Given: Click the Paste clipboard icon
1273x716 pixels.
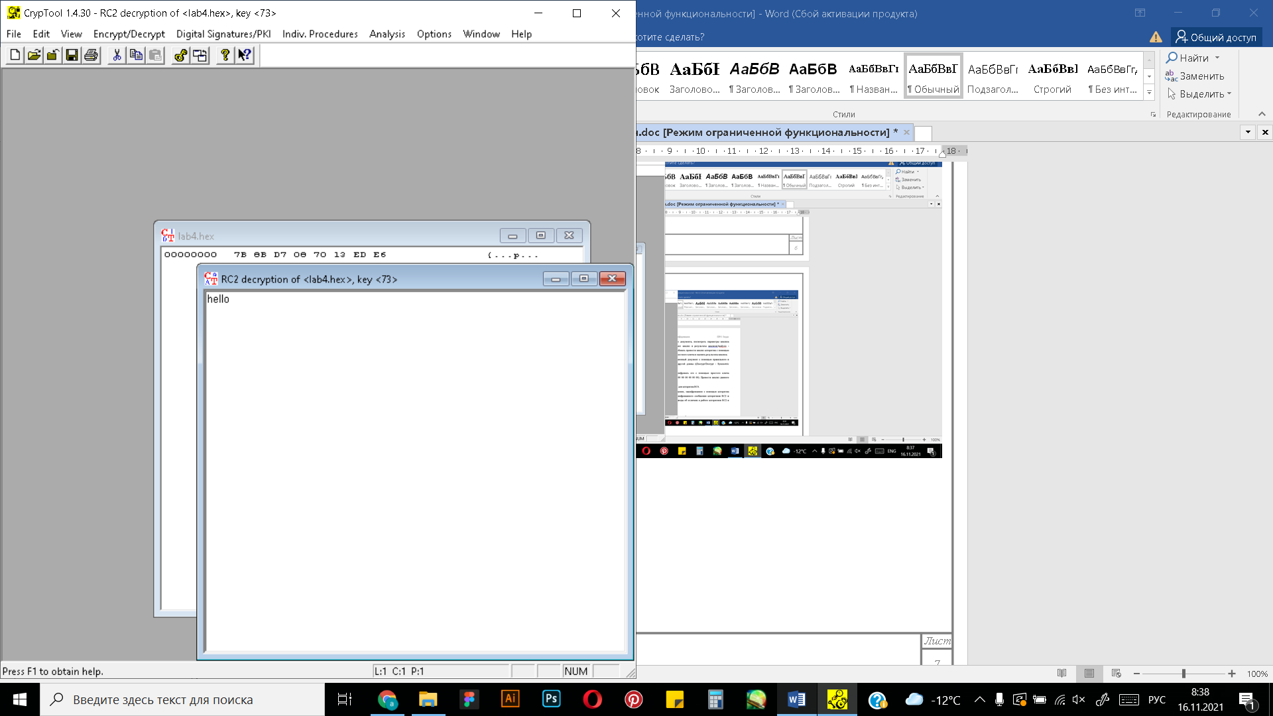Looking at the screenshot, I should (x=155, y=55).
